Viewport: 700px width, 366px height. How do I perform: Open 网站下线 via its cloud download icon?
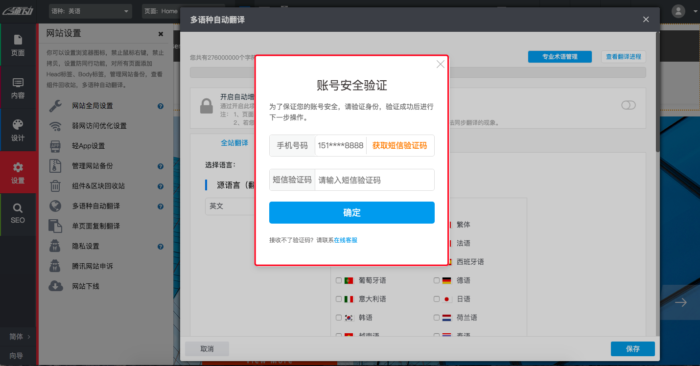(x=55, y=286)
